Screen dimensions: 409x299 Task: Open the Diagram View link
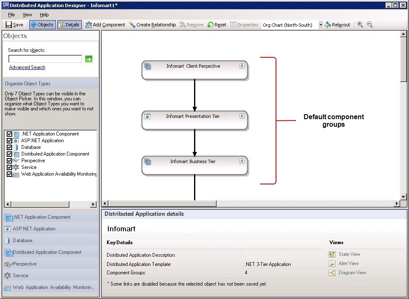click(352, 273)
